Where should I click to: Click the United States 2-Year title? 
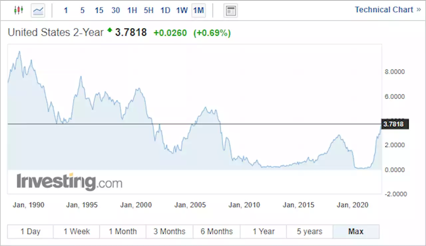(x=56, y=33)
